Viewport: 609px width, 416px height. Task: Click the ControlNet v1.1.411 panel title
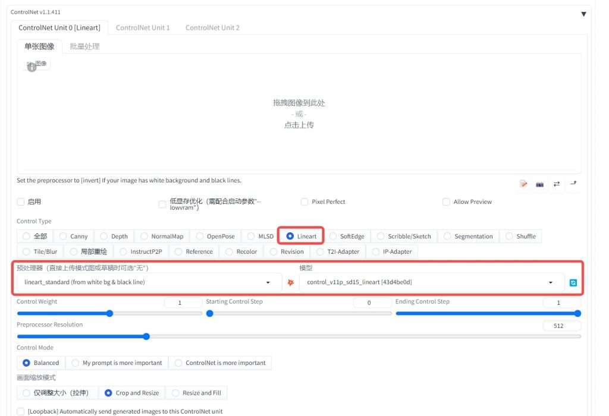pyautogui.click(x=35, y=12)
